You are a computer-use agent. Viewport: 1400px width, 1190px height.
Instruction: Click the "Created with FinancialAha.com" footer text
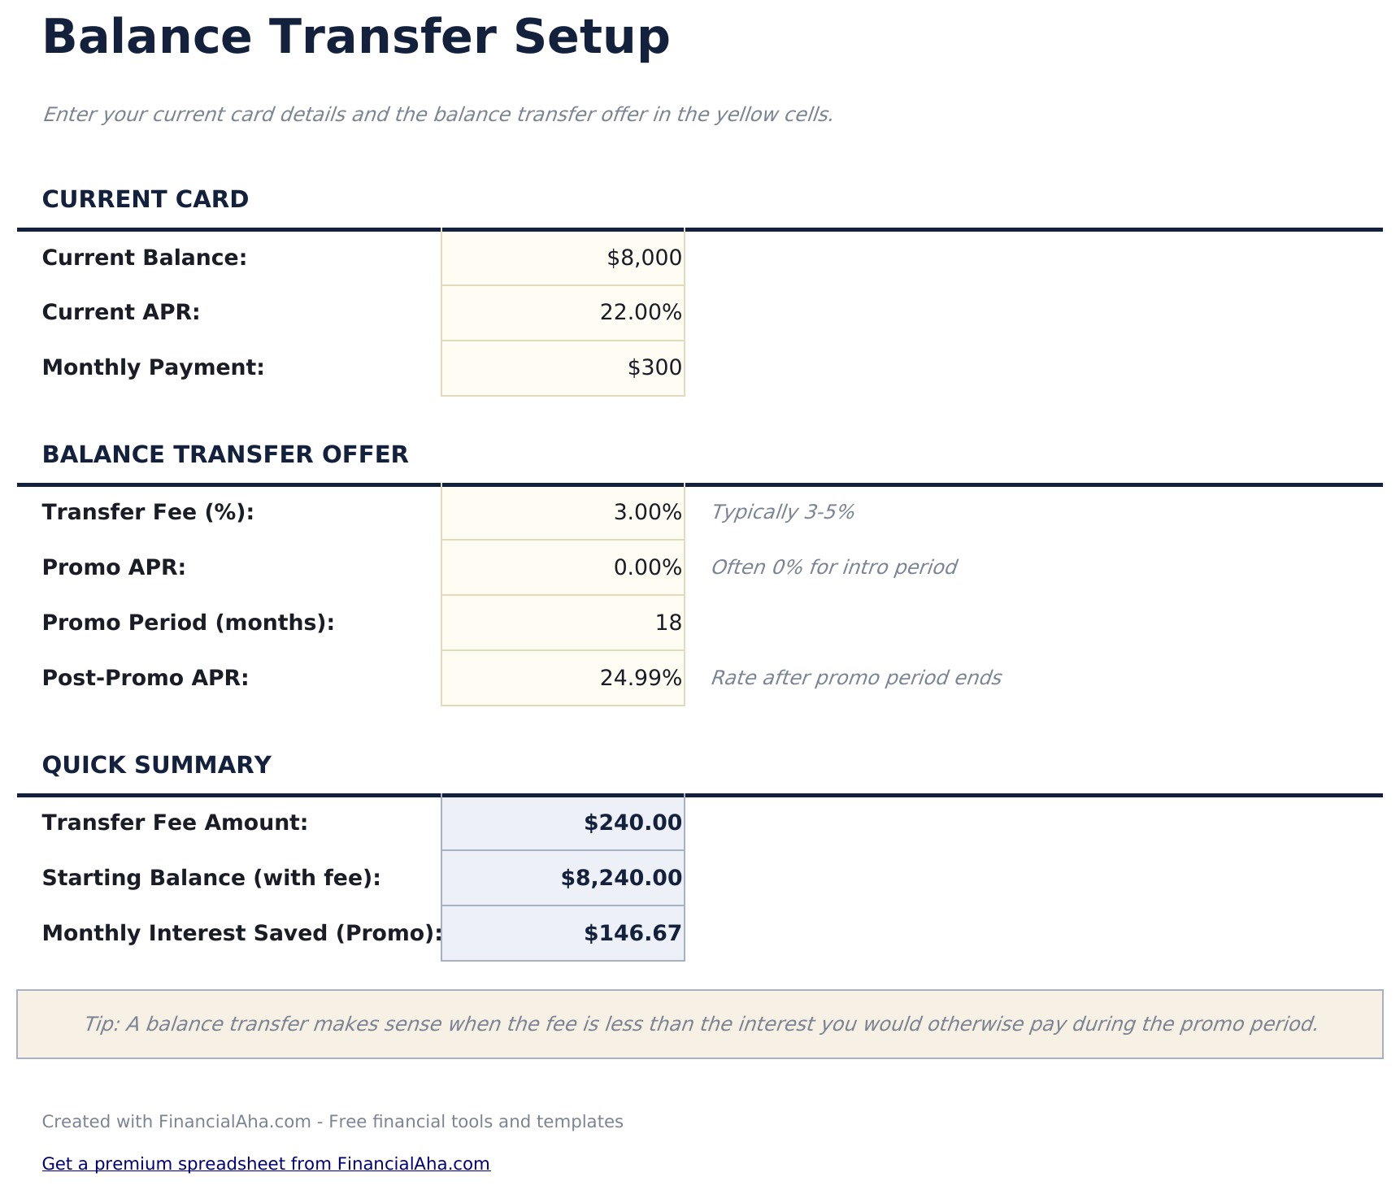(x=333, y=1122)
